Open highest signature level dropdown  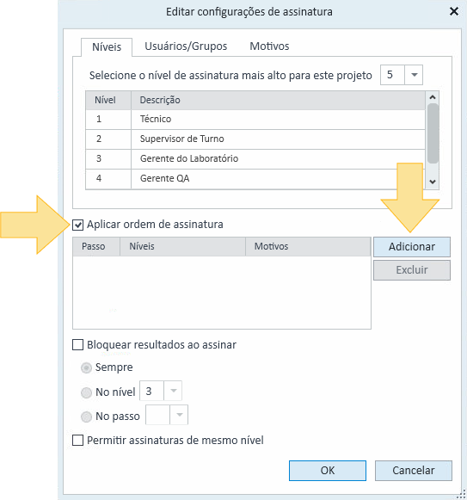(x=414, y=75)
